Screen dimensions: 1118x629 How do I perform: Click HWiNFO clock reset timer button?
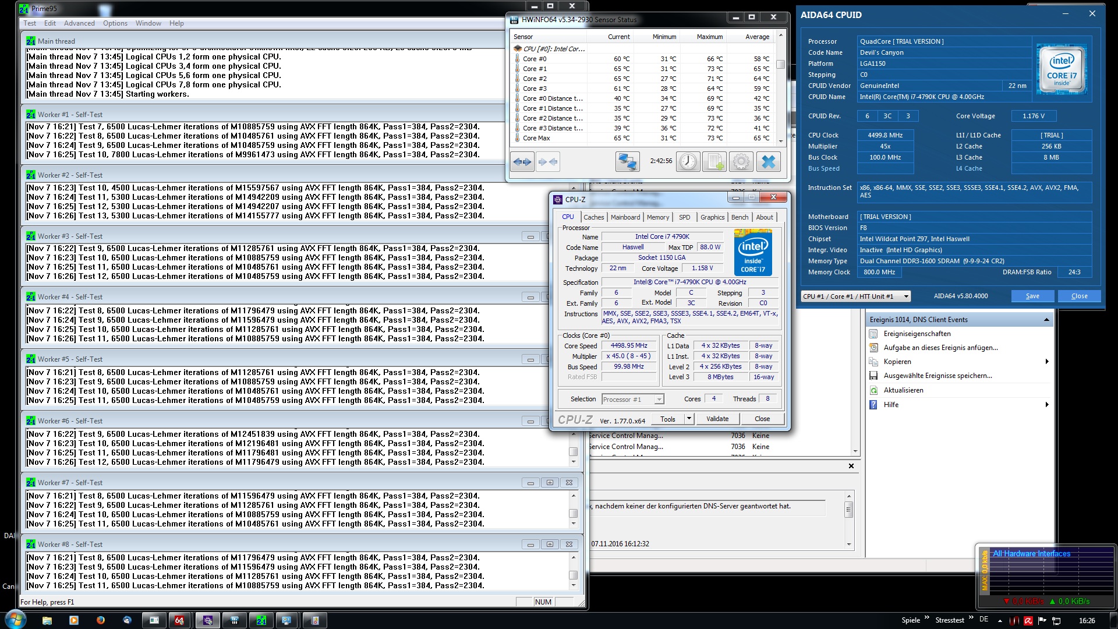[x=688, y=162]
